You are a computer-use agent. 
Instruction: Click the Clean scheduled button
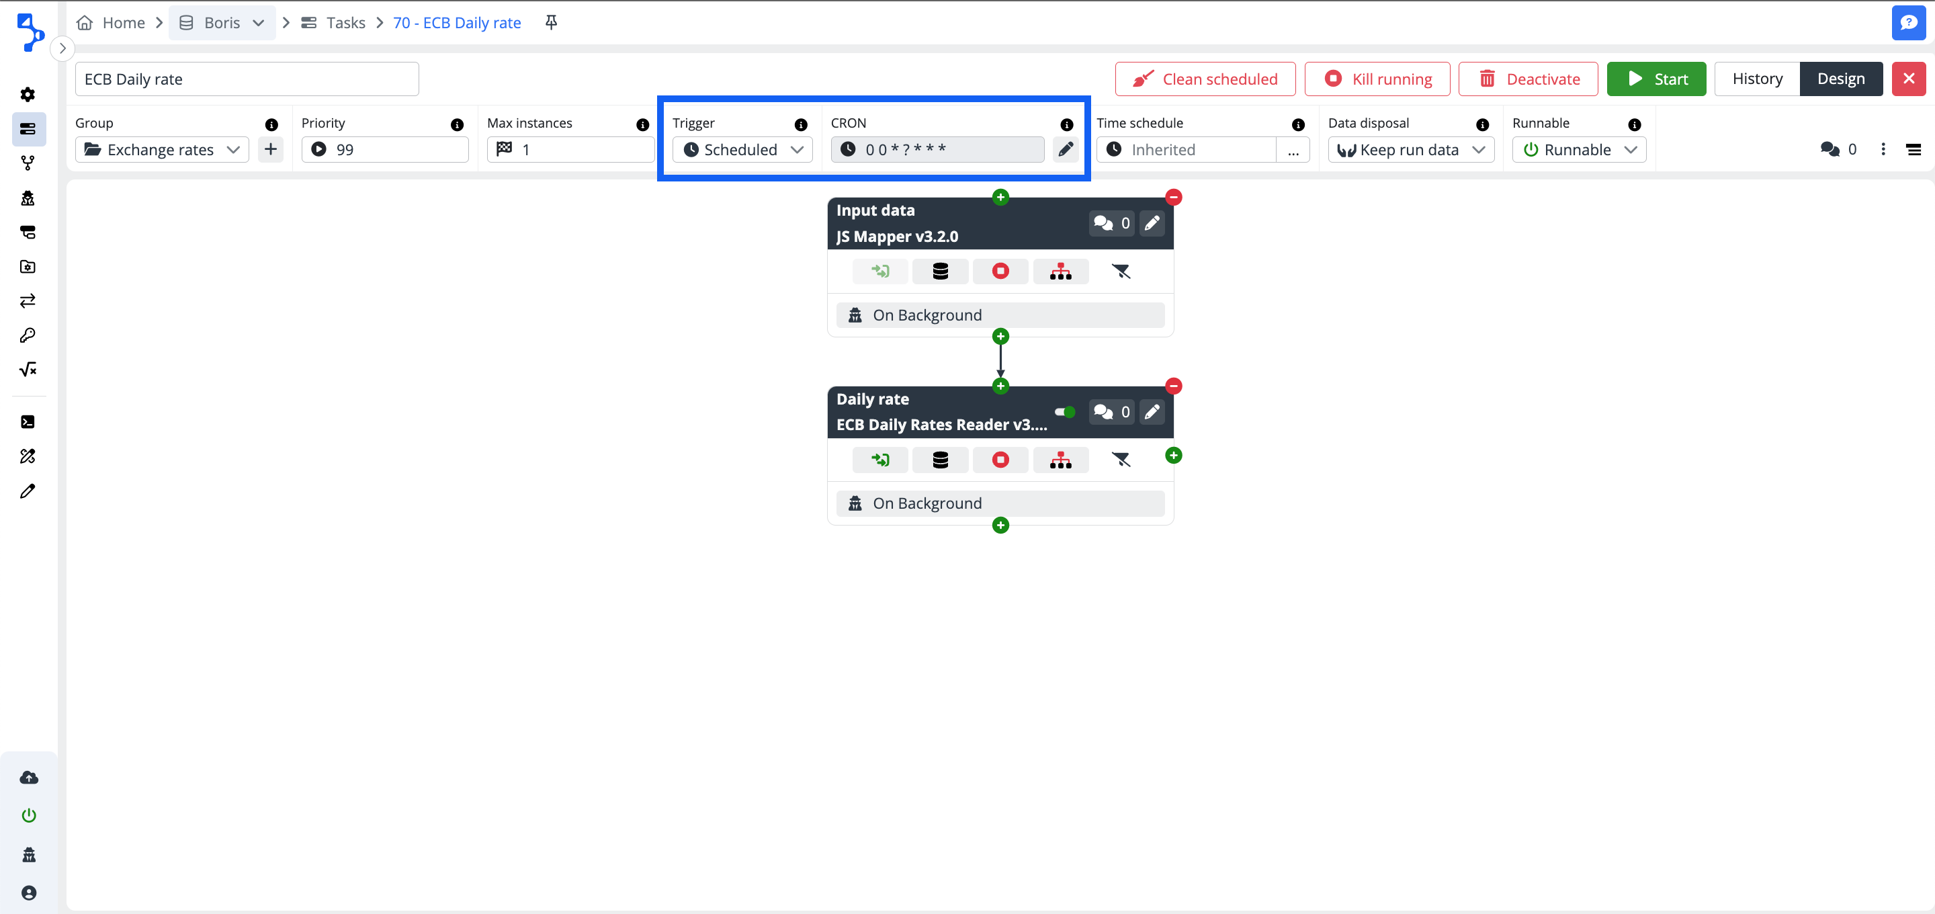tap(1204, 79)
